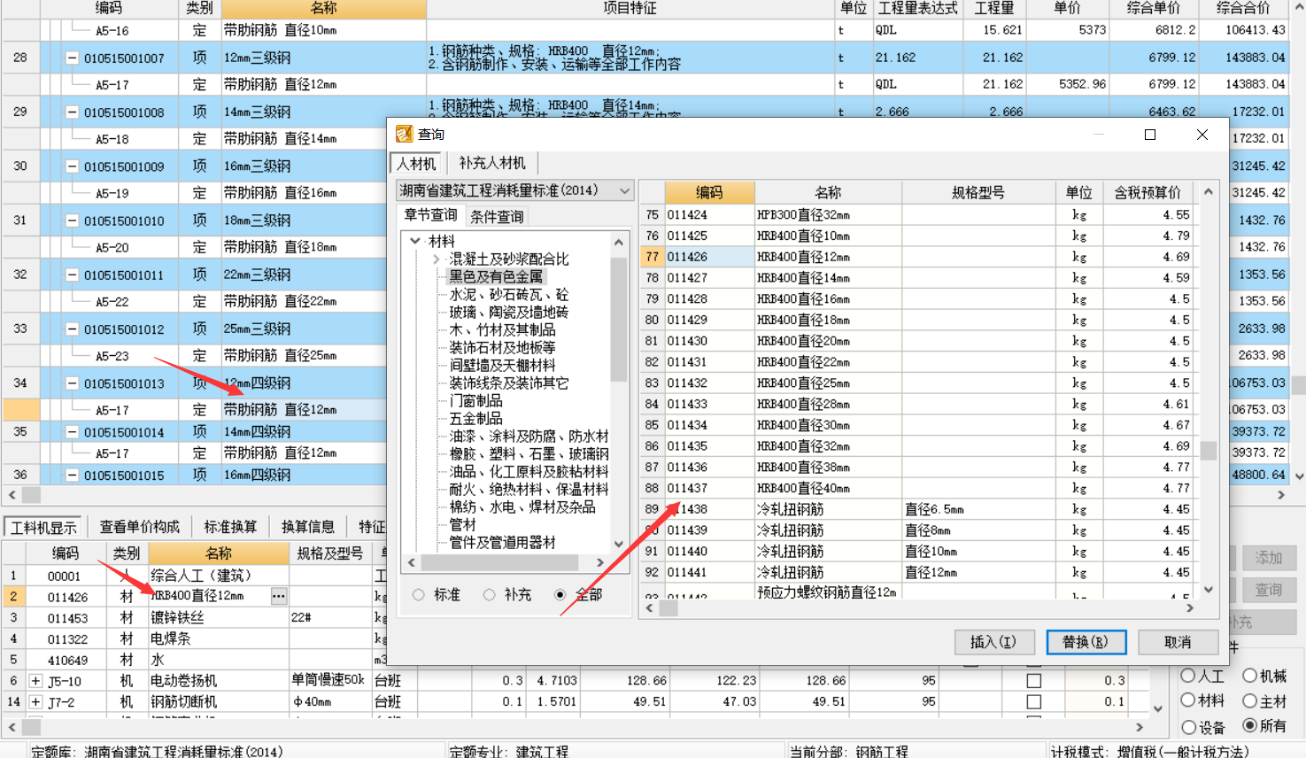Switch to the 补充人材机 tab

coord(491,163)
